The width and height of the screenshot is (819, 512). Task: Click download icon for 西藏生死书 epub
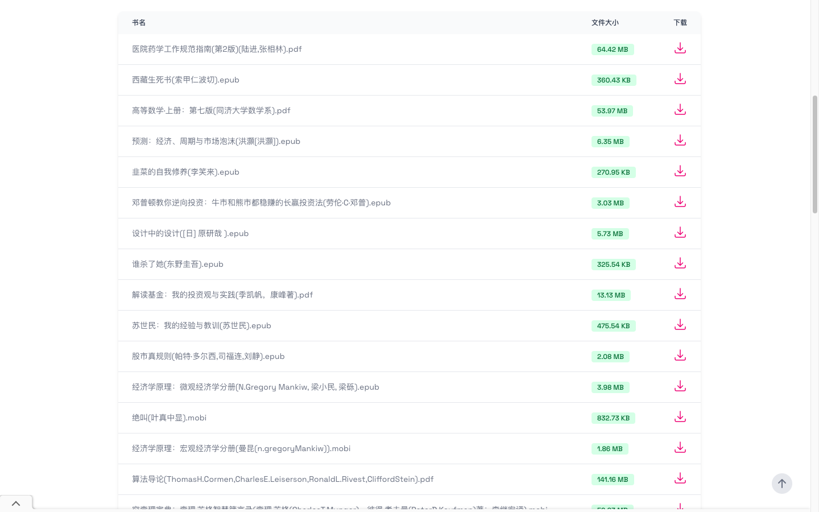click(680, 79)
